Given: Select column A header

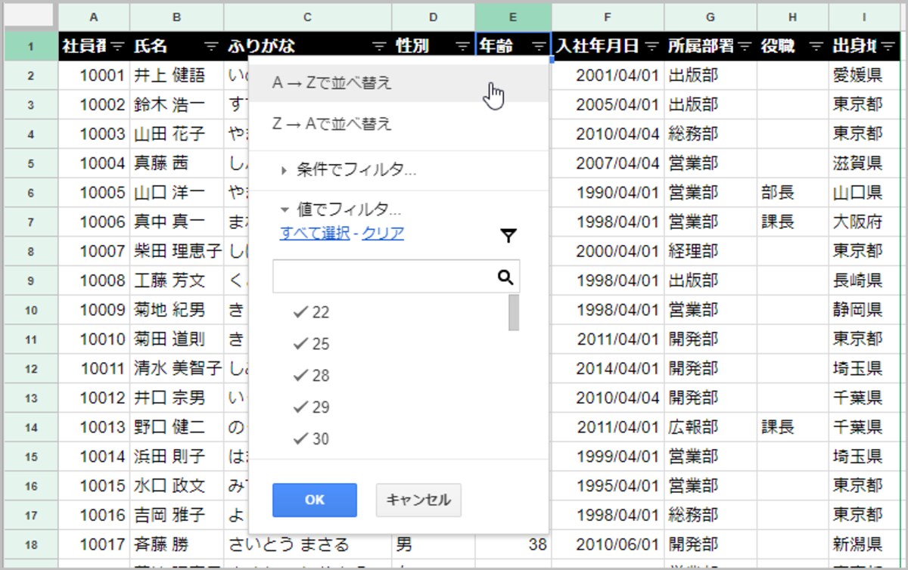Looking at the screenshot, I should pos(94,17).
